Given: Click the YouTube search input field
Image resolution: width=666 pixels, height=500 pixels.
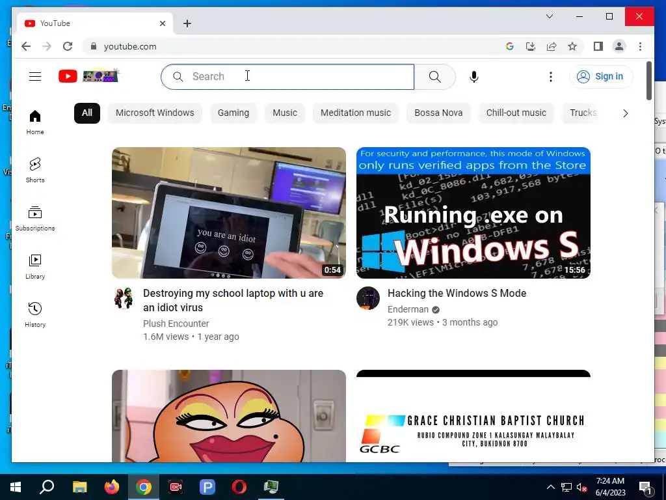Looking at the screenshot, I should point(287,77).
